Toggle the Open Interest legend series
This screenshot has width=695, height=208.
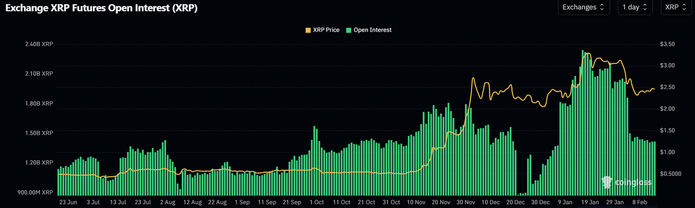point(372,30)
